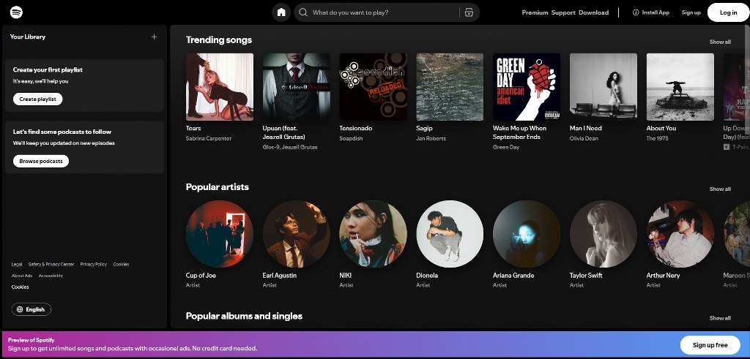Open Green Day American Idiot cover
Screen dimensions: 750x359
coord(527,87)
